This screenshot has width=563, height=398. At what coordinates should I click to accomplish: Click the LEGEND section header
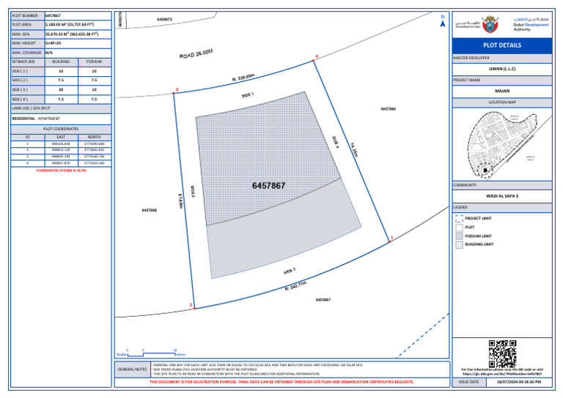click(502, 208)
